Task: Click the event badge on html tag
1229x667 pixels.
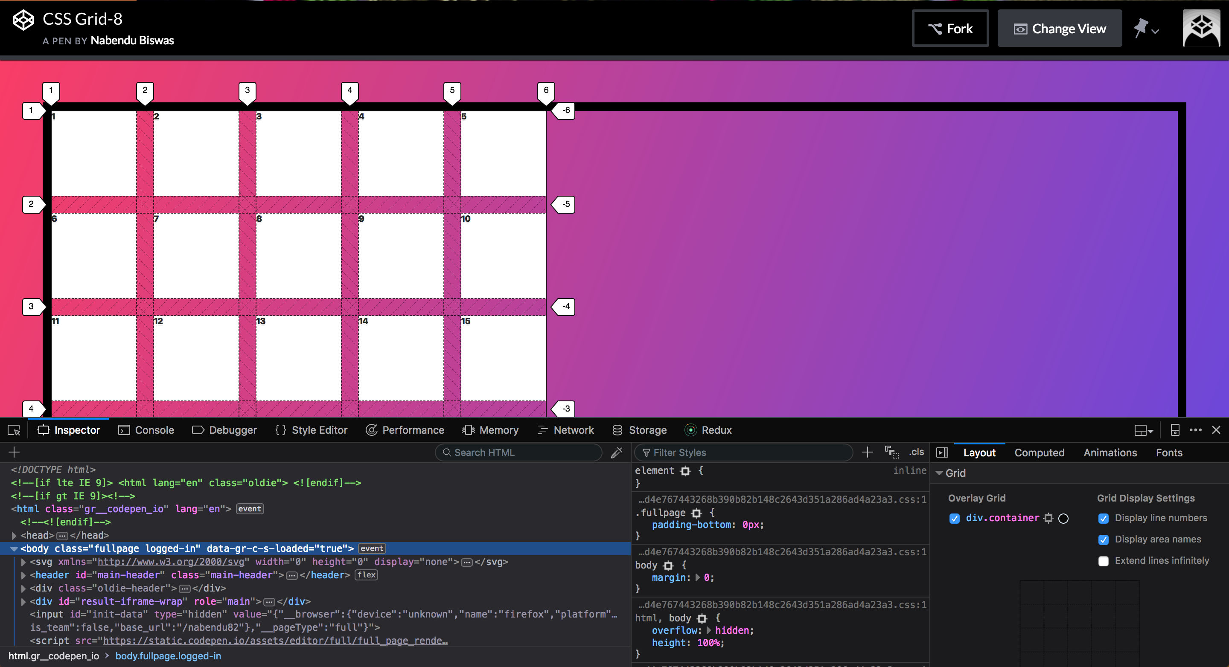Action: 250,509
